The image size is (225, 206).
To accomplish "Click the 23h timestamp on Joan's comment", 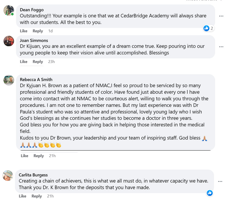I will [51, 61].
